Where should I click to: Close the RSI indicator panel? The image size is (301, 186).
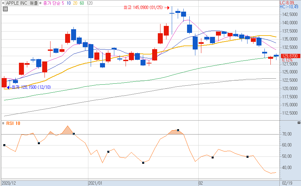click(299, 123)
